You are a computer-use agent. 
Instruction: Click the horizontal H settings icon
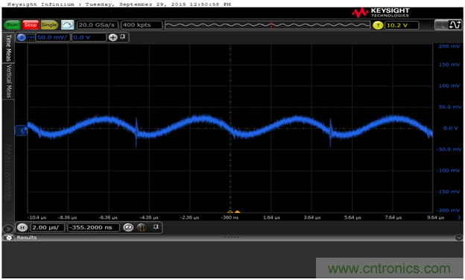tap(22, 228)
